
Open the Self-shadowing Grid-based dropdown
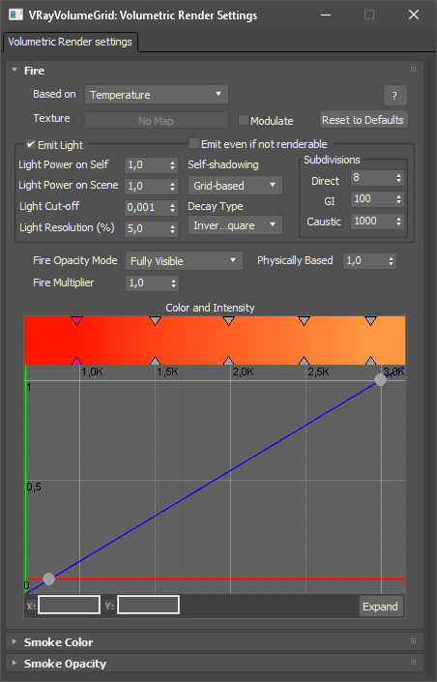click(235, 186)
